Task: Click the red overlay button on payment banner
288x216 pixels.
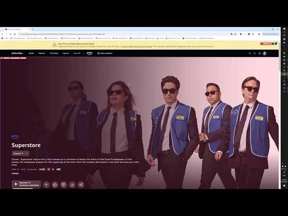Action: [x=265, y=44]
